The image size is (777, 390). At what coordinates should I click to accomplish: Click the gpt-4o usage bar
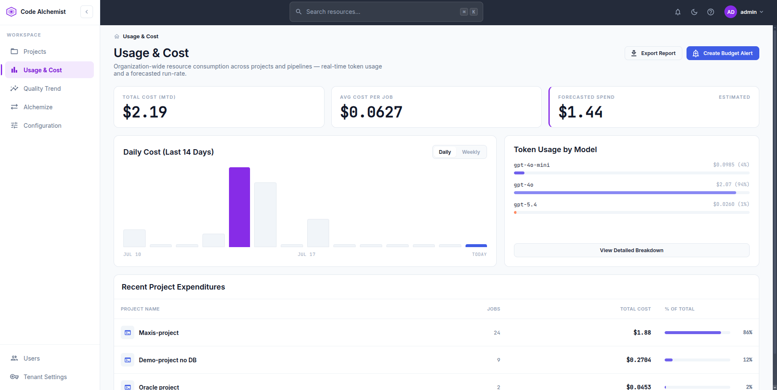click(631, 192)
